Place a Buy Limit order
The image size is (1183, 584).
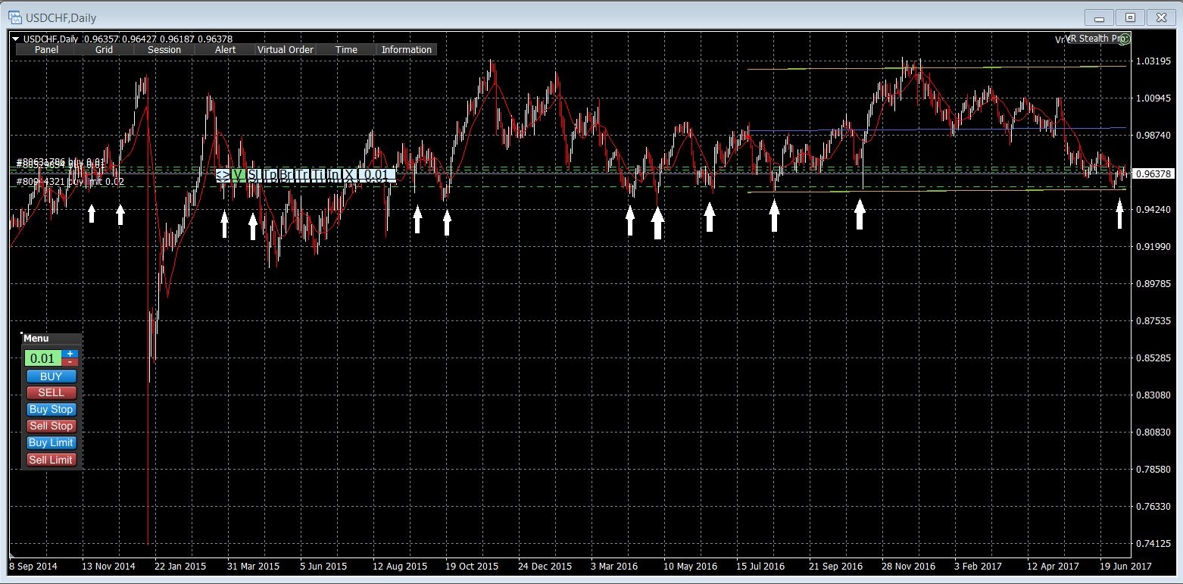coord(51,442)
